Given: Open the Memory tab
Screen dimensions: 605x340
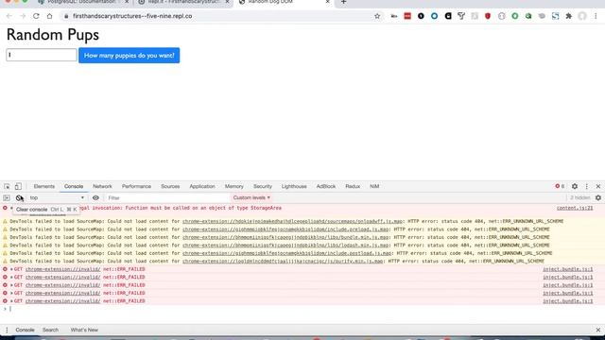Looking at the screenshot, I should click(234, 187).
